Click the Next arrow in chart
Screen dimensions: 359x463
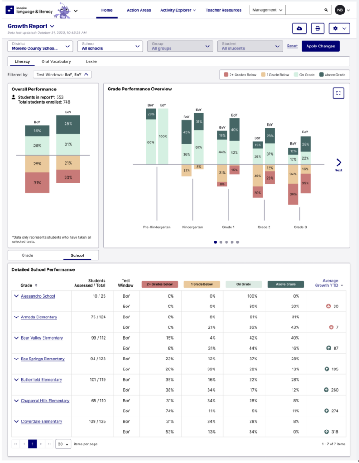(x=339, y=163)
